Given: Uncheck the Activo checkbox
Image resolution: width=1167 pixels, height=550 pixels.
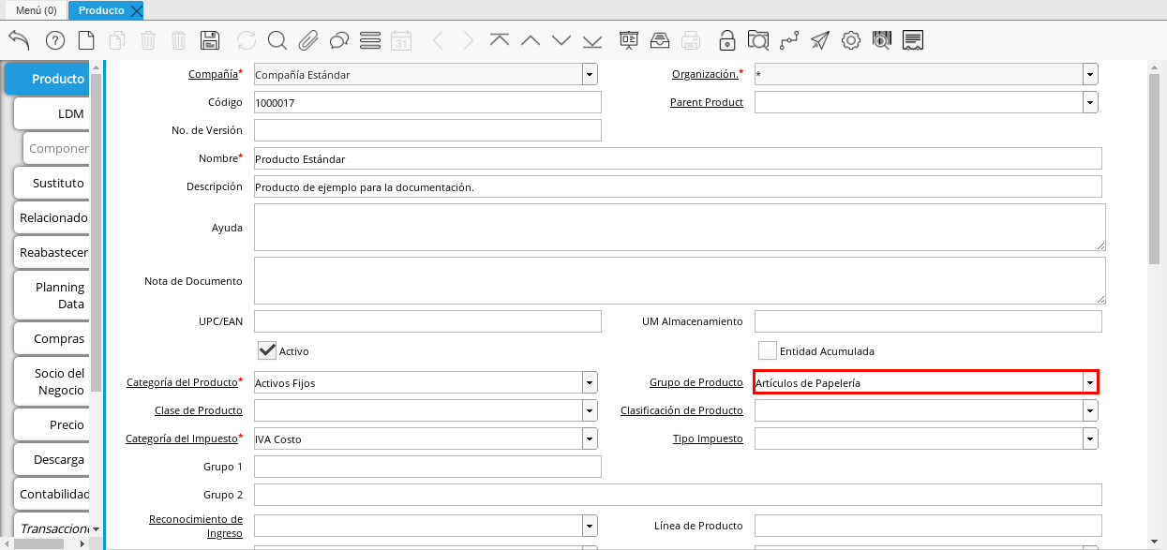Looking at the screenshot, I should [267, 350].
